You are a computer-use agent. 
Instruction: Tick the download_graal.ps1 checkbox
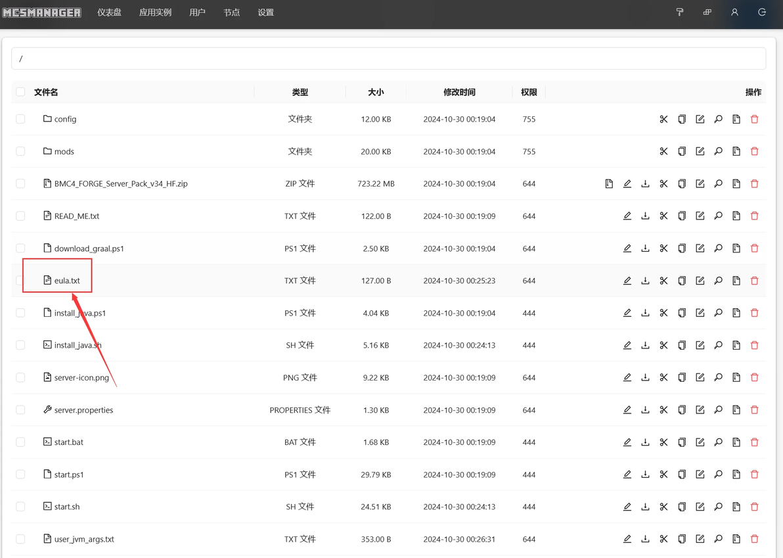coord(20,248)
